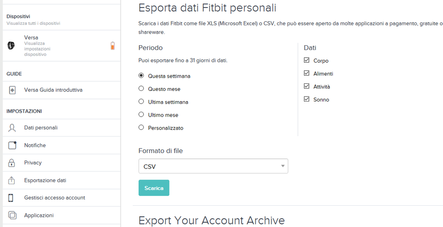Screen dimensions: 443x227
Task: Click the Dati personali person icon
Action: 12,128
